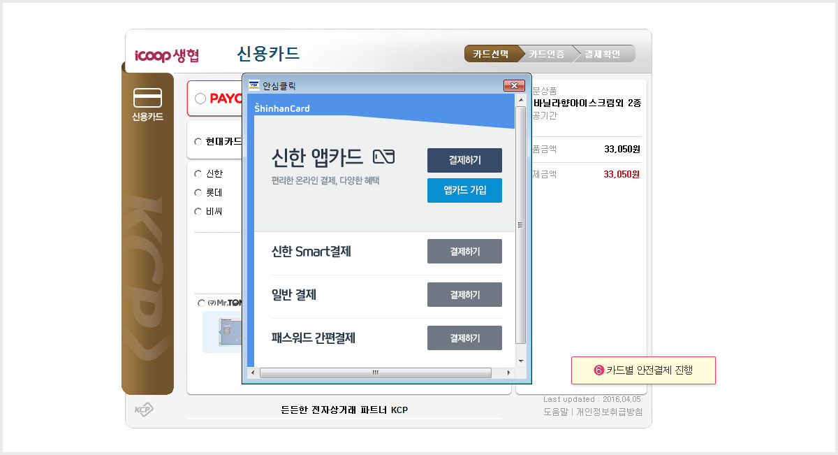Select the PAYCO radio button
Image resolution: width=838 pixels, height=455 pixels.
200,99
